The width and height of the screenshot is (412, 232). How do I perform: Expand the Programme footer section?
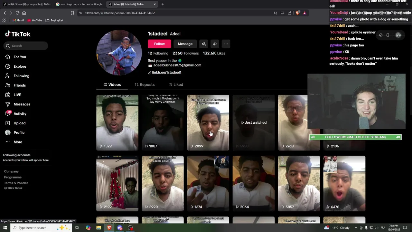click(13, 177)
